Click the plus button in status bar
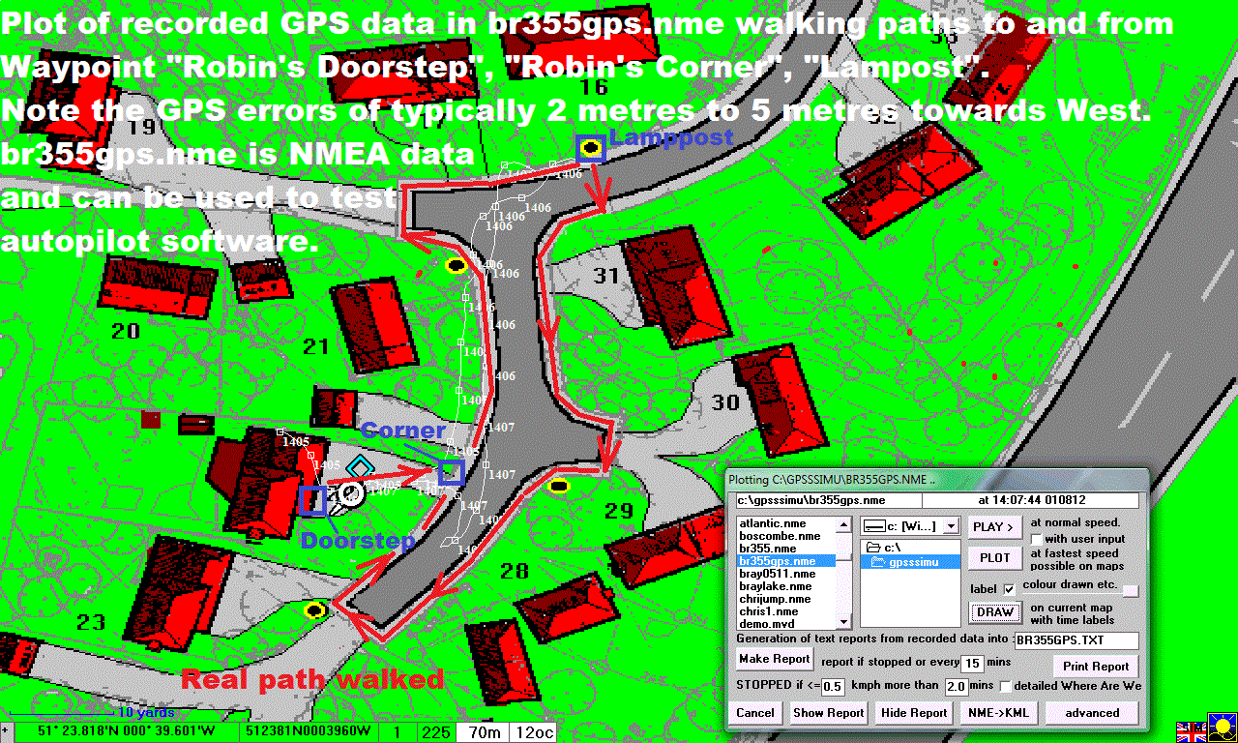Image resolution: width=1238 pixels, height=743 pixels. pyautogui.click(x=6, y=733)
